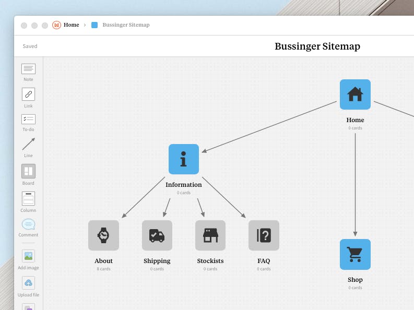Select the arrow from Information to FAQ
This screenshot has width=414, height=310.
[224, 197]
